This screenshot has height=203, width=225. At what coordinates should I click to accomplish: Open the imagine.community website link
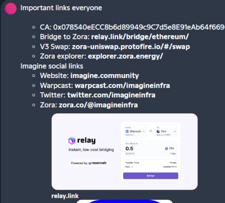(105, 76)
